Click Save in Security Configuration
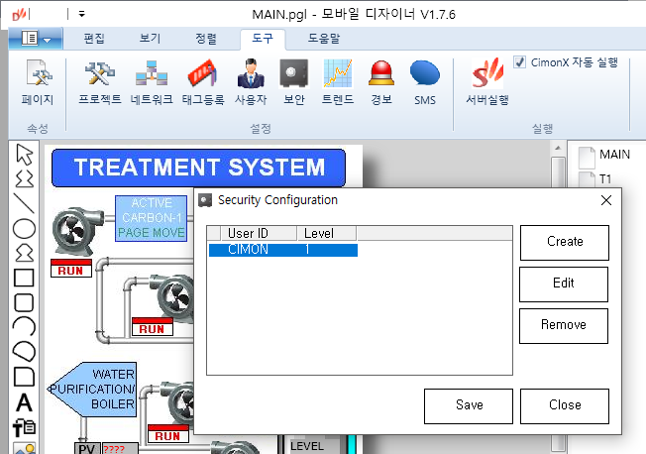Screen dimensions: 646x454 [469, 405]
